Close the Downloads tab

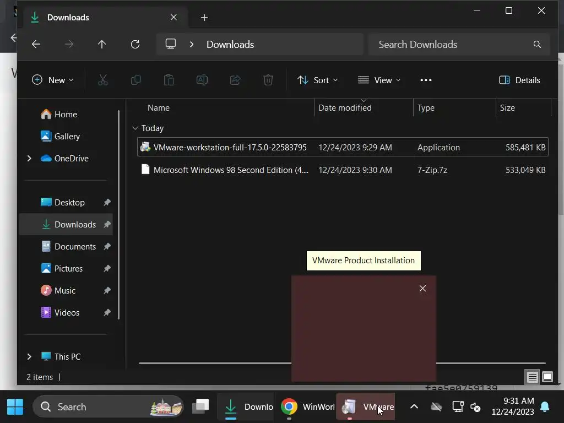click(173, 17)
